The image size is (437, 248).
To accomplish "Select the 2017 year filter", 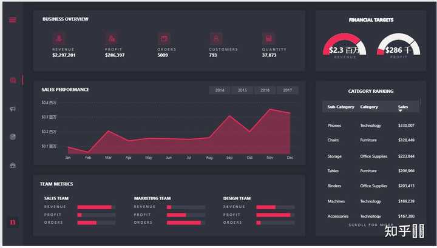I will click(287, 90).
